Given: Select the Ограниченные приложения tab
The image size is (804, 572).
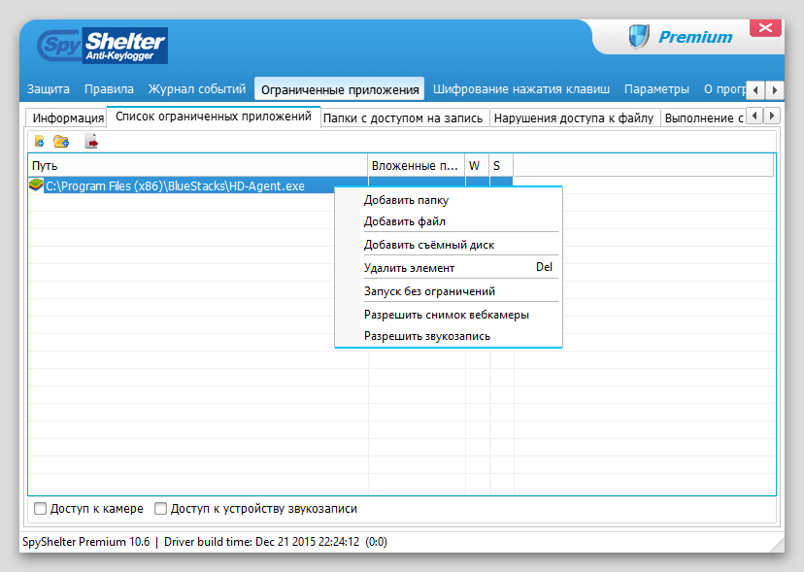Looking at the screenshot, I should (x=340, y=89).
